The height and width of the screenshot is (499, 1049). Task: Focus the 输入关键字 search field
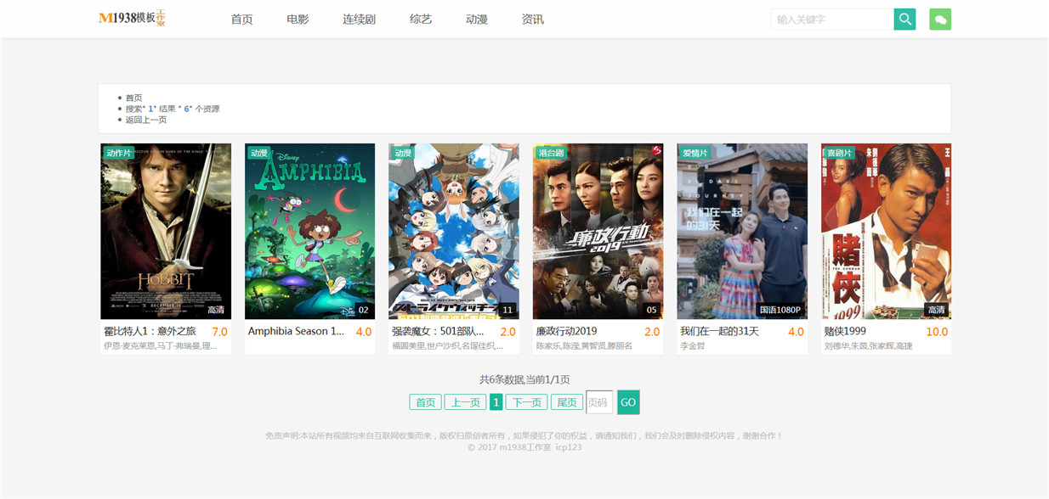tap(832, 19)
